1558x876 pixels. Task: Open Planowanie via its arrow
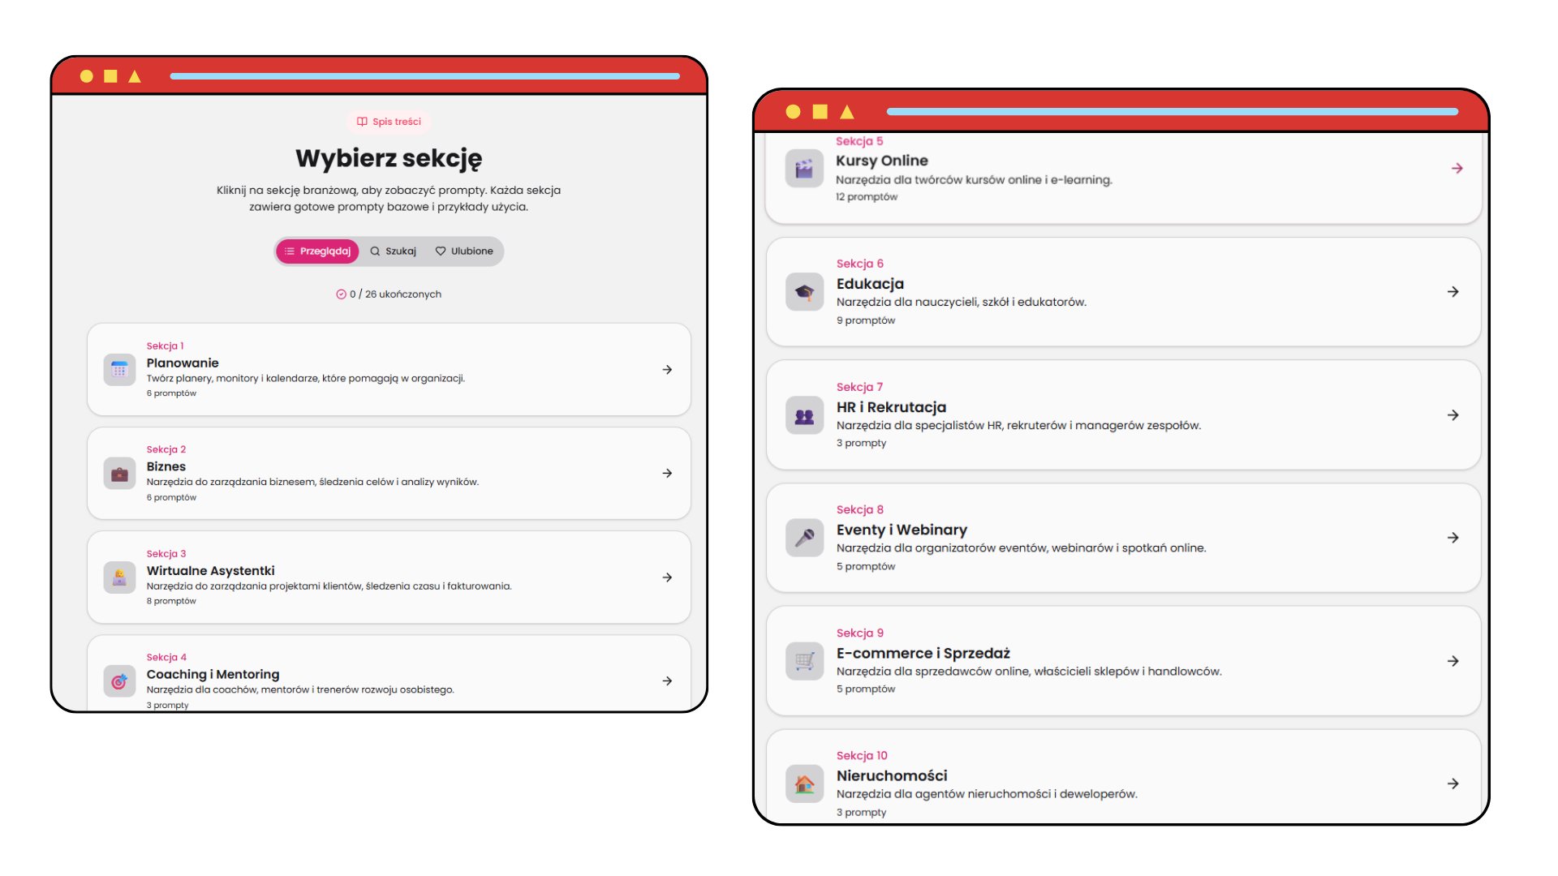tap(667, 370)
